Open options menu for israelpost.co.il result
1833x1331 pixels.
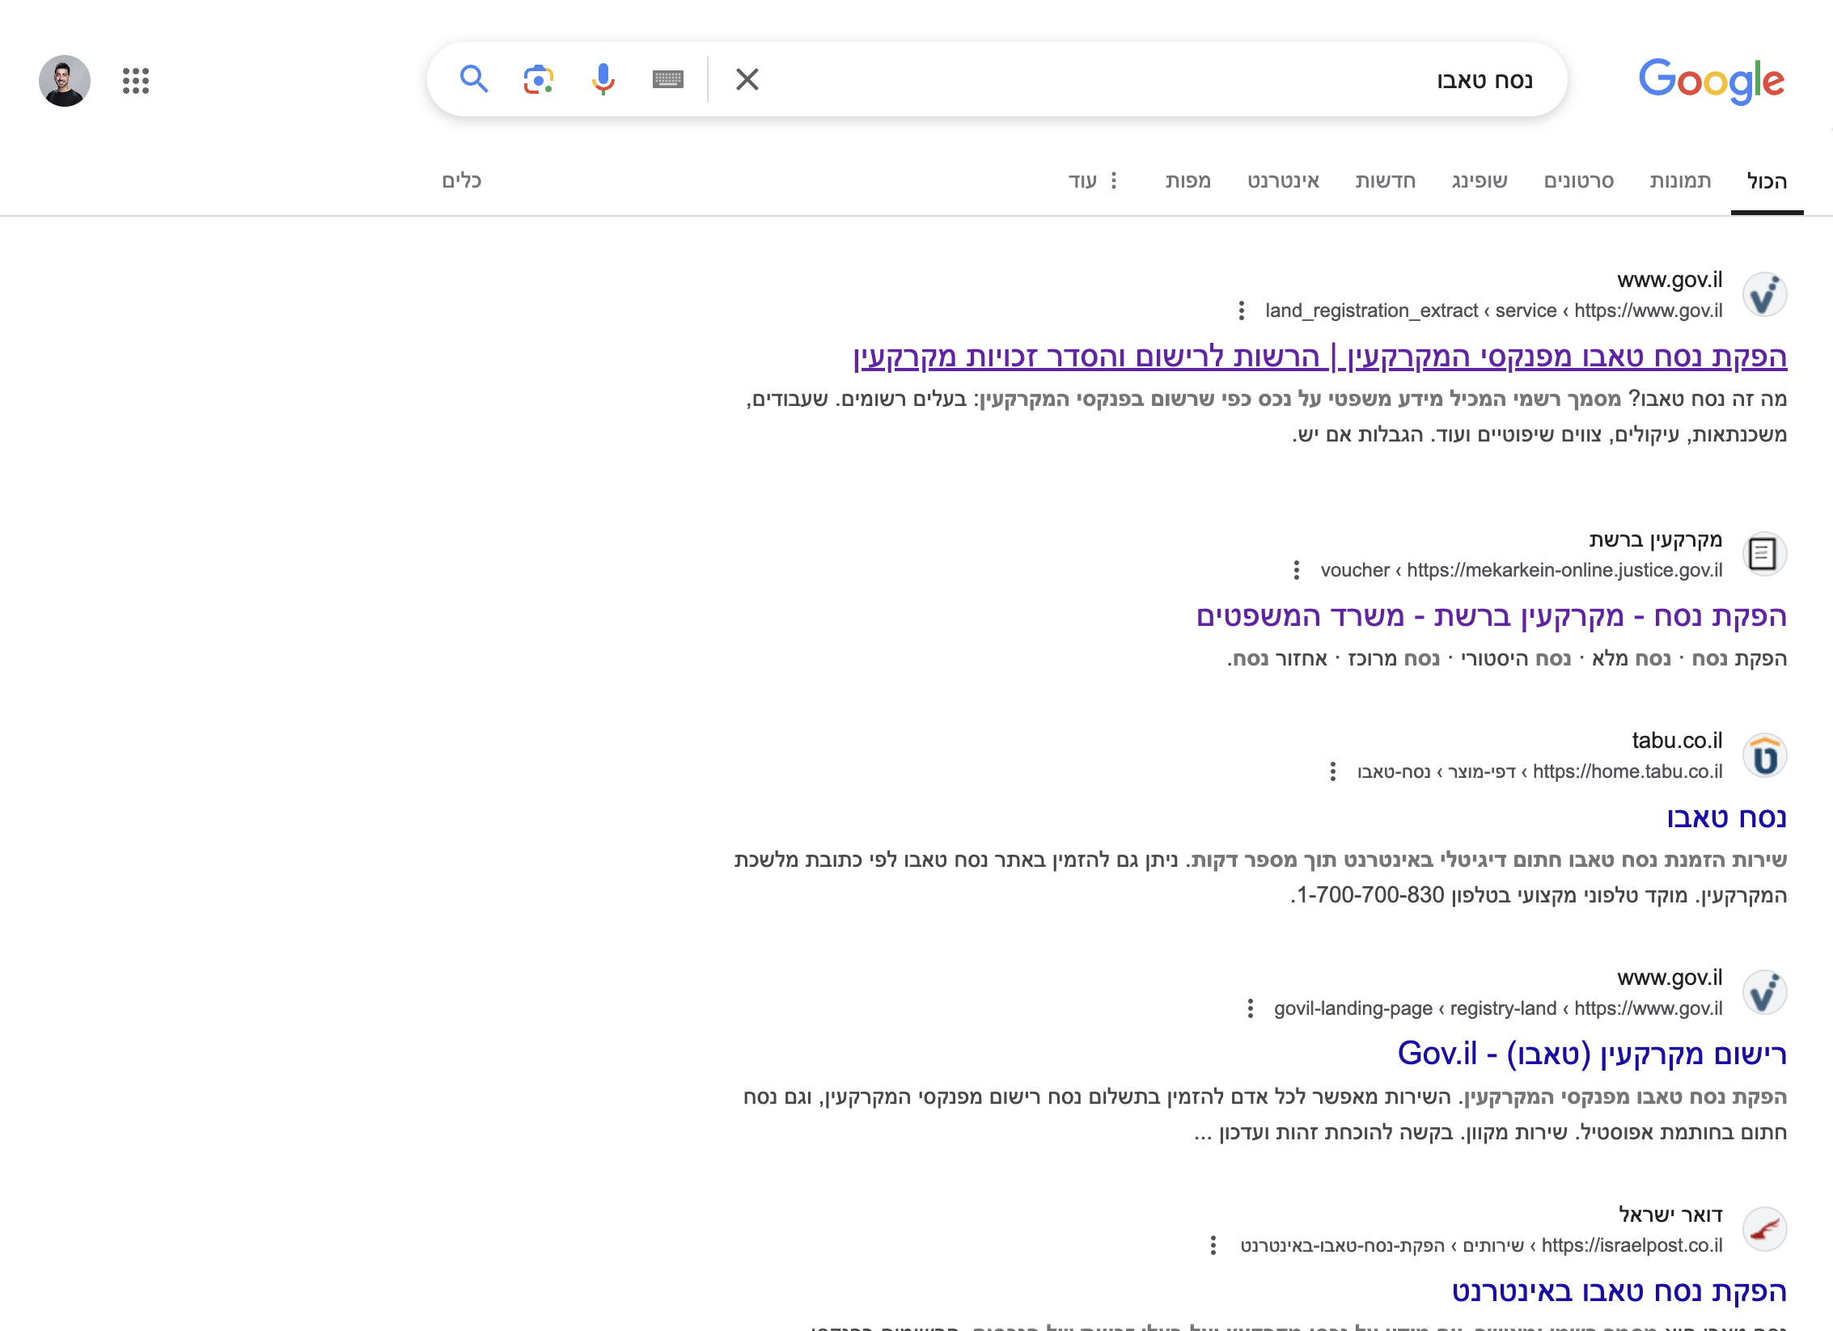1213,1245
